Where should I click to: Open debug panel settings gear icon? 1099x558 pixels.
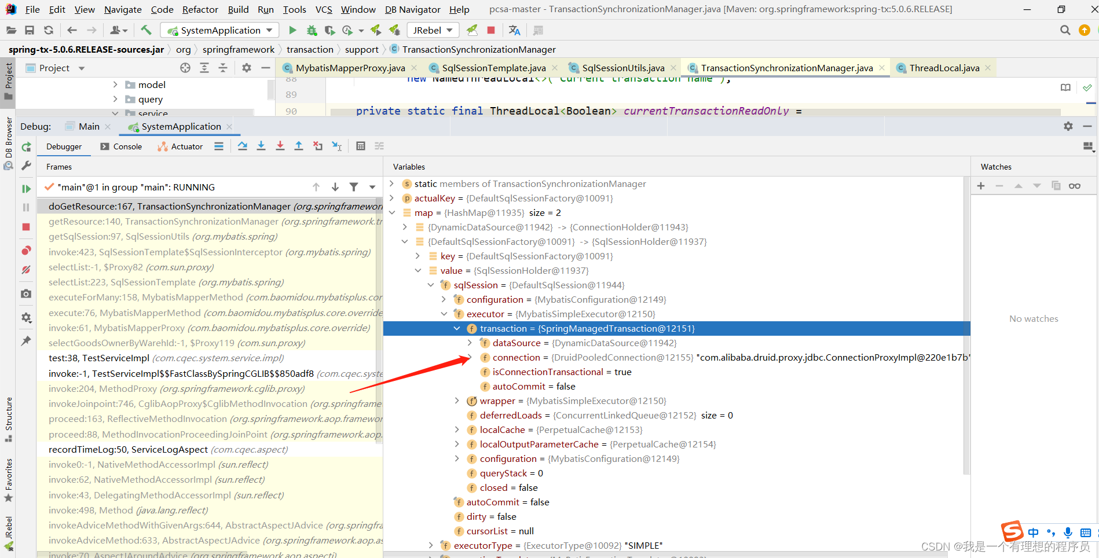click(x=1068, y=126)
